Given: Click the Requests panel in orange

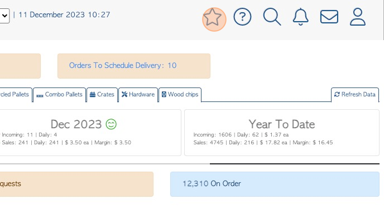Looking at the screenshot, I should pyautogui.click(x=76, y=184).
